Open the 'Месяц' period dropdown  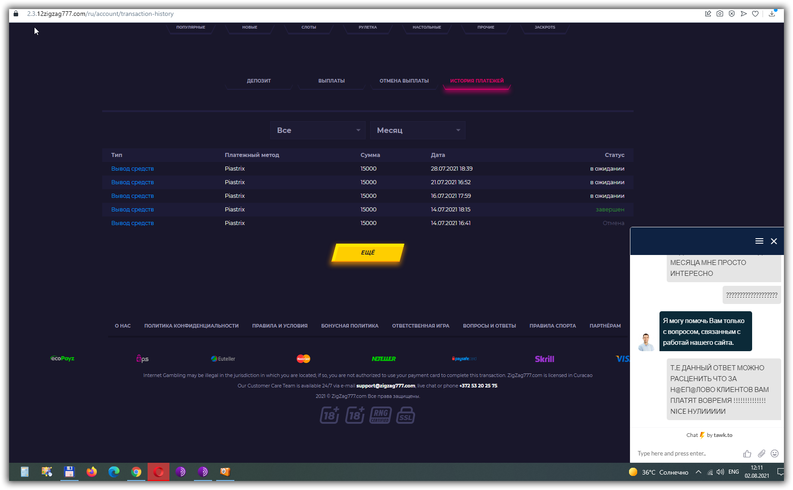pyautogui.click(x=418, y=130)
